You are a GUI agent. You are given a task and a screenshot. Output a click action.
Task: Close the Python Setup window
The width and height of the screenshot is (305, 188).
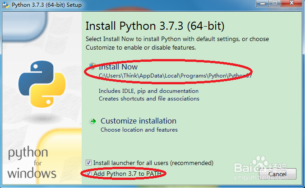(291, 3)
